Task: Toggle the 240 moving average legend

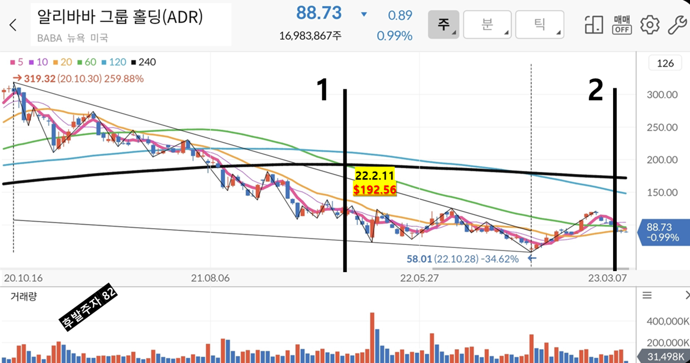Action: point(143,62)
